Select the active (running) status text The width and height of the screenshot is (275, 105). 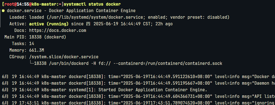(49, 24)
